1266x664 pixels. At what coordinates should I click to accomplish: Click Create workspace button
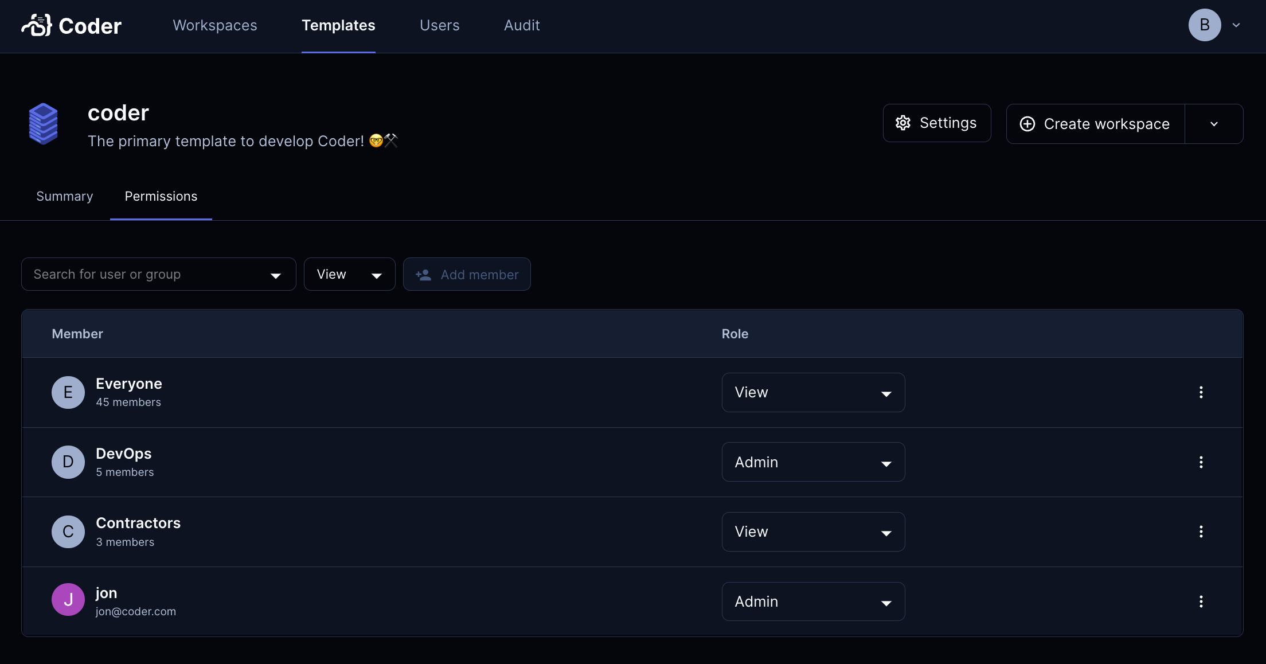pyautogui.click(x=1095, y=124)
